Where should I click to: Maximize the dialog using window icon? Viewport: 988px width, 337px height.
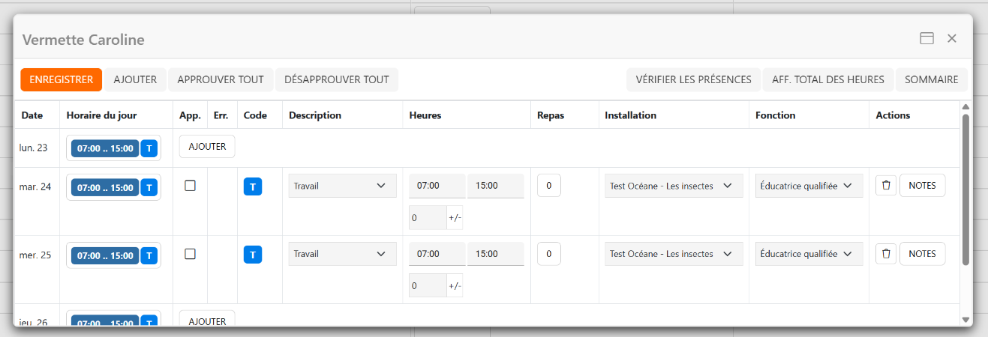click(926, 39)
